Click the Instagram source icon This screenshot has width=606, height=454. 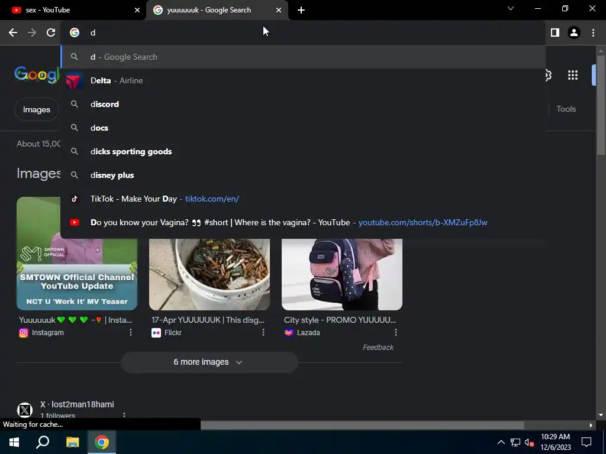point(24,333)
